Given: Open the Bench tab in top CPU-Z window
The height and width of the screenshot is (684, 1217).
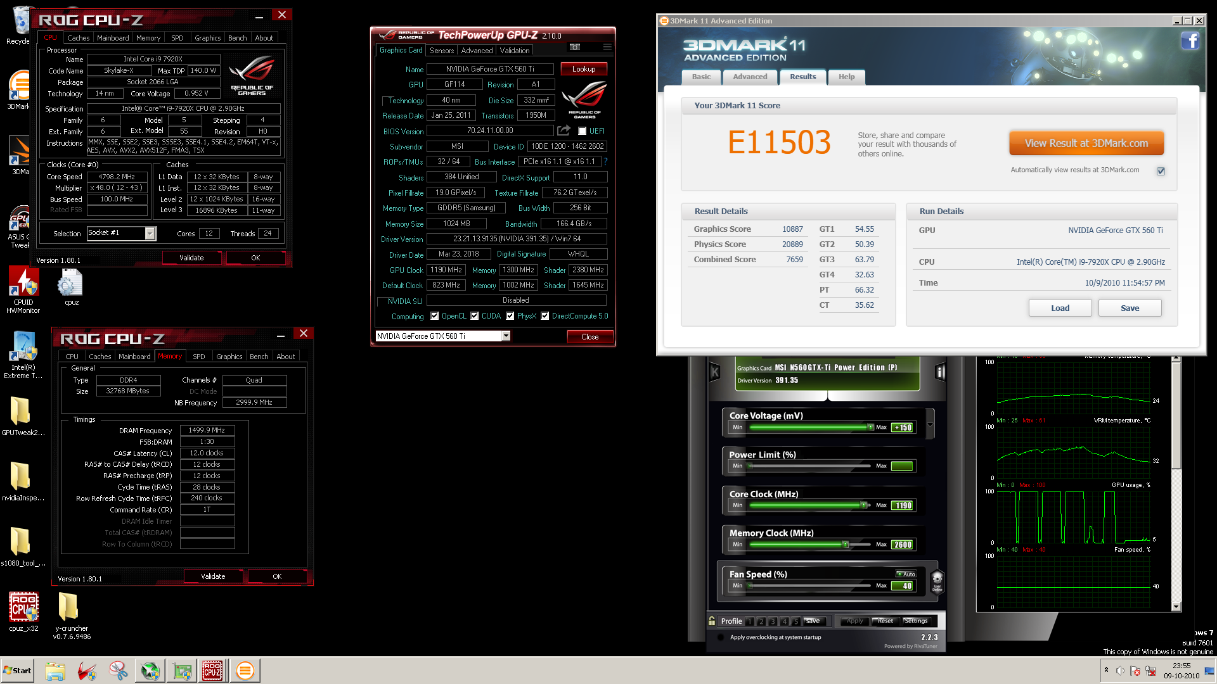Looking at the screenshot, I should pos(238,38).
